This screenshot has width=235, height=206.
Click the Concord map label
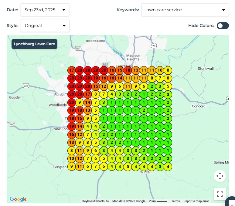(199, 106)
